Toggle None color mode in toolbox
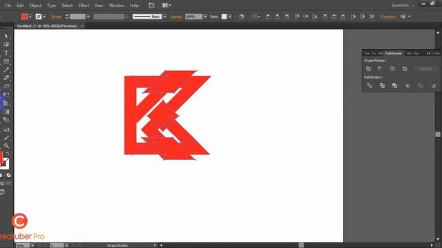Viewport: 442px width, 248px height. pyautogui.click(x=8, y=176)
